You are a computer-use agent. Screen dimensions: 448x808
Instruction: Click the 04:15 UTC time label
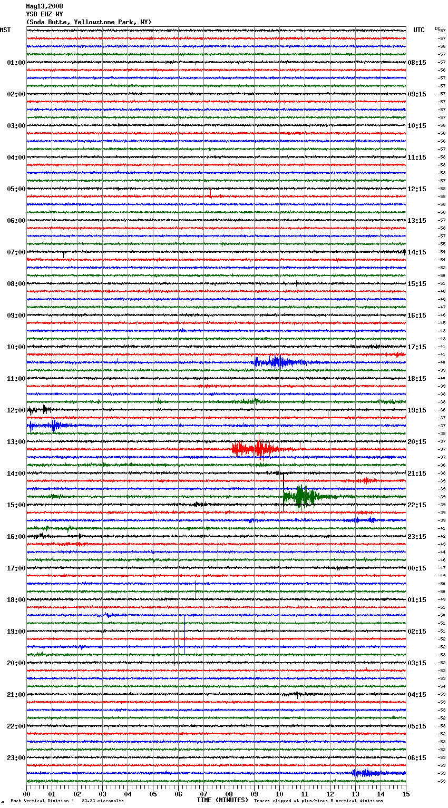[417, 695]
